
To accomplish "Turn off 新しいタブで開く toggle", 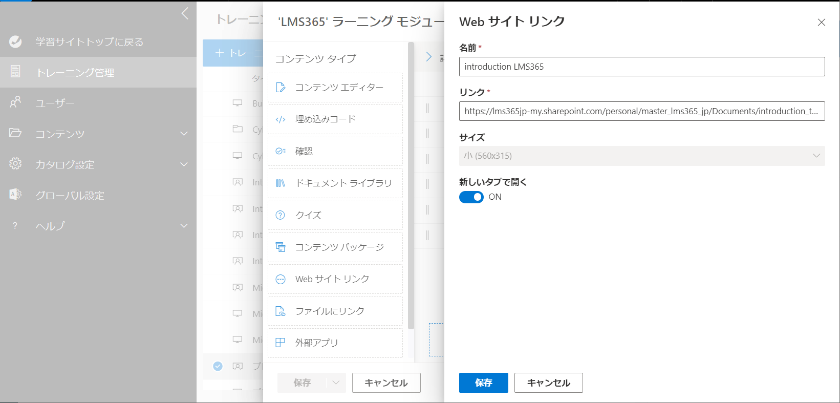I will 471,197.
